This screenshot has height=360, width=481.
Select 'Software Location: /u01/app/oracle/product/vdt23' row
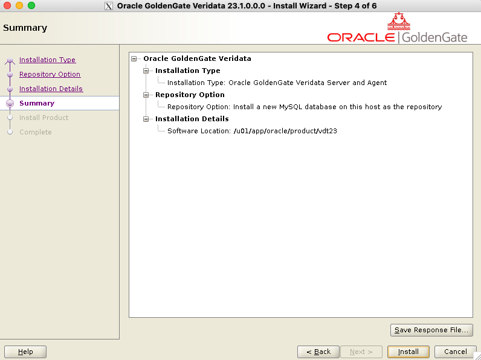(252, 131)
